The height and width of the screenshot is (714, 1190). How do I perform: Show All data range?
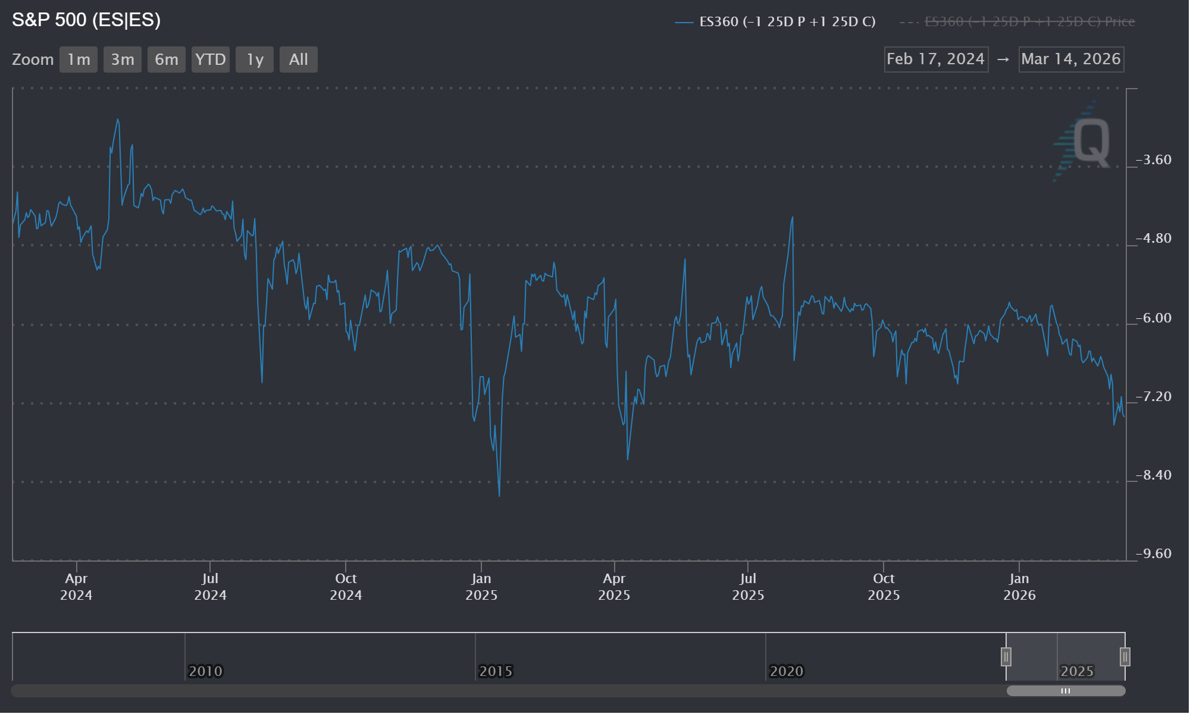click(x=299, y=59)
